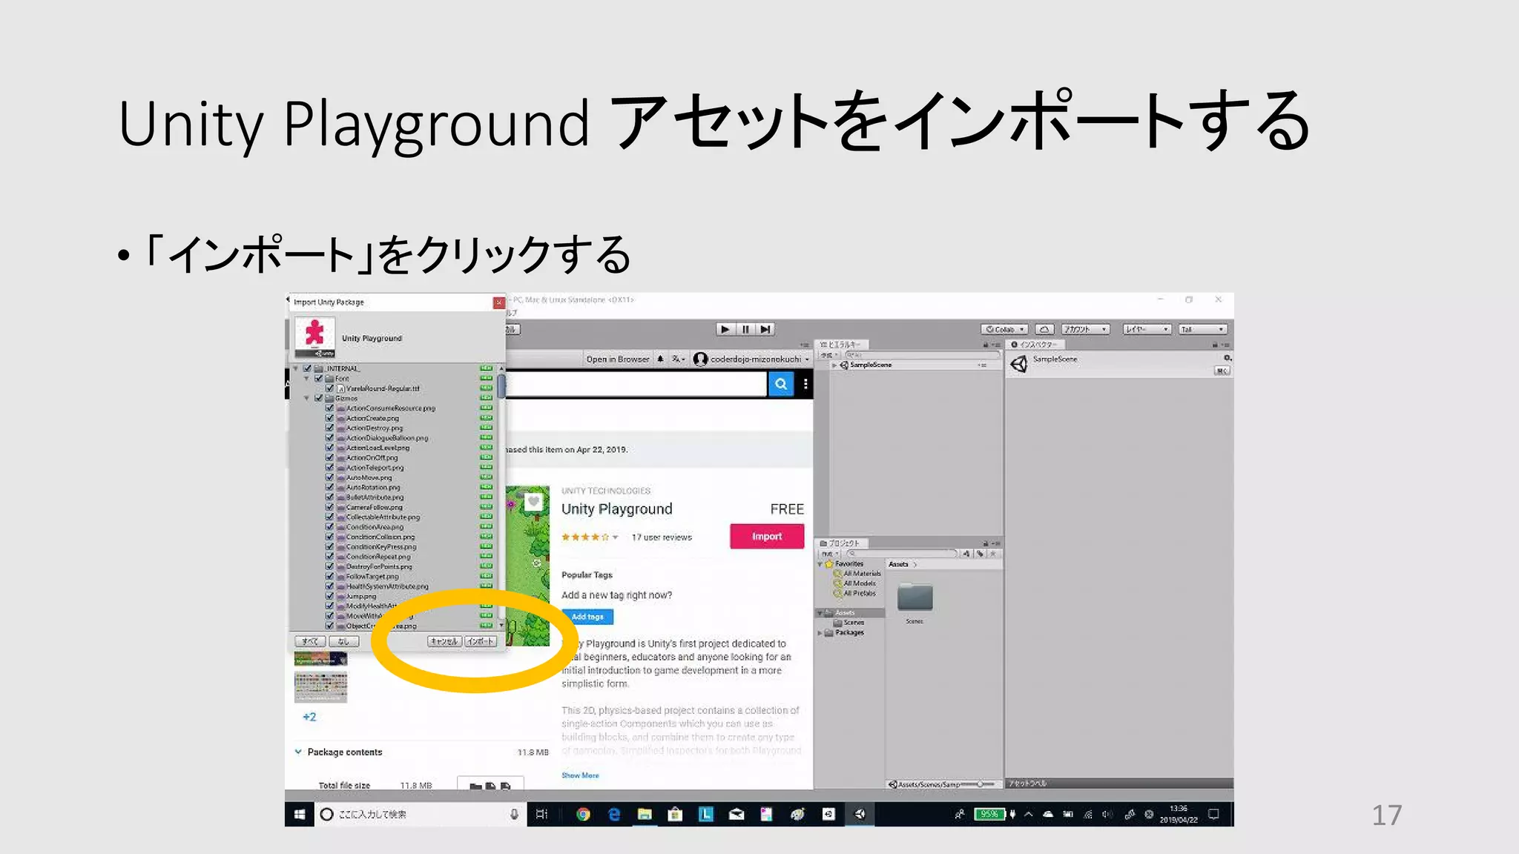
Task: Click the Step frame button in the Unity toolbar
Action: (765, 329)
